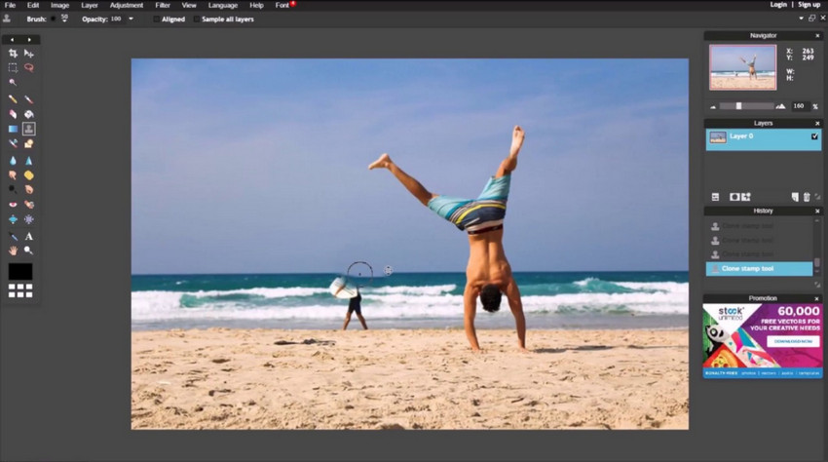Image resolution: width=828 pixels, height=462 pixels.
Task: Choose the Lasso tool
Action: 28,68
